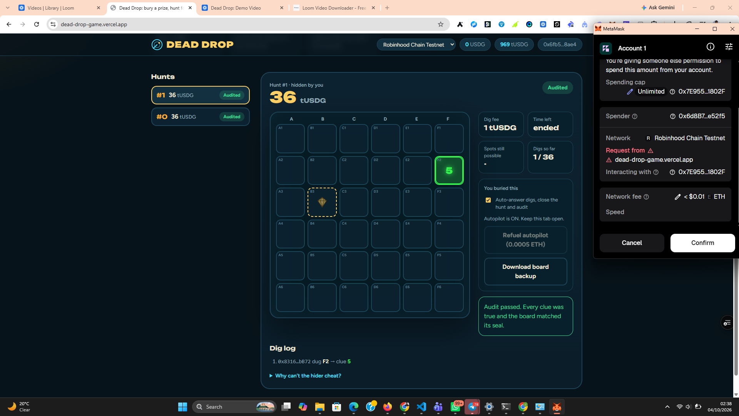Edit network fee pencil icon

click(x=677, y=197)
